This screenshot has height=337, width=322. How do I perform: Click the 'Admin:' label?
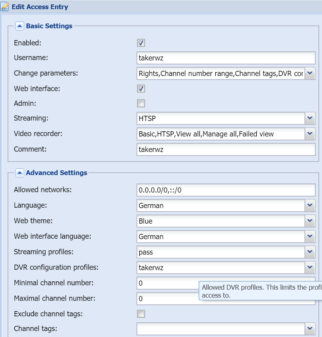(x=25, y=103)
